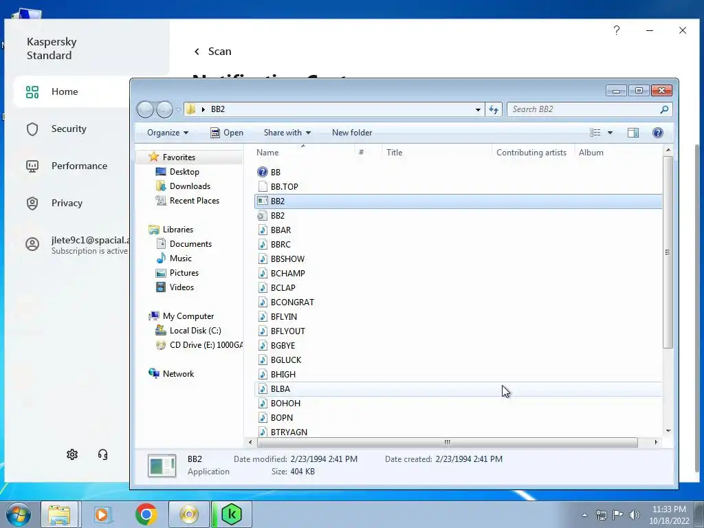The width and height of the screenshot is (704, 528).
Task: Open view options dropdown arrow
Action: 610,133
